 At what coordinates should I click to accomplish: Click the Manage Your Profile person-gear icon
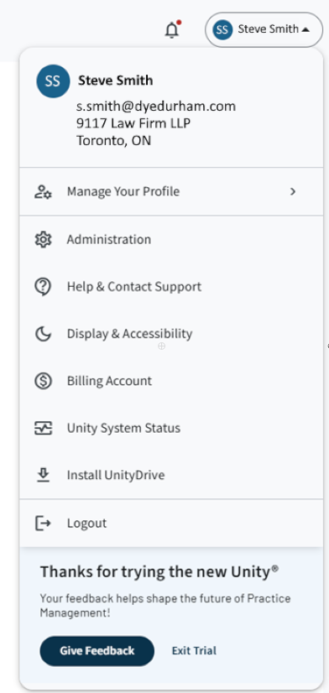[43, 192]
